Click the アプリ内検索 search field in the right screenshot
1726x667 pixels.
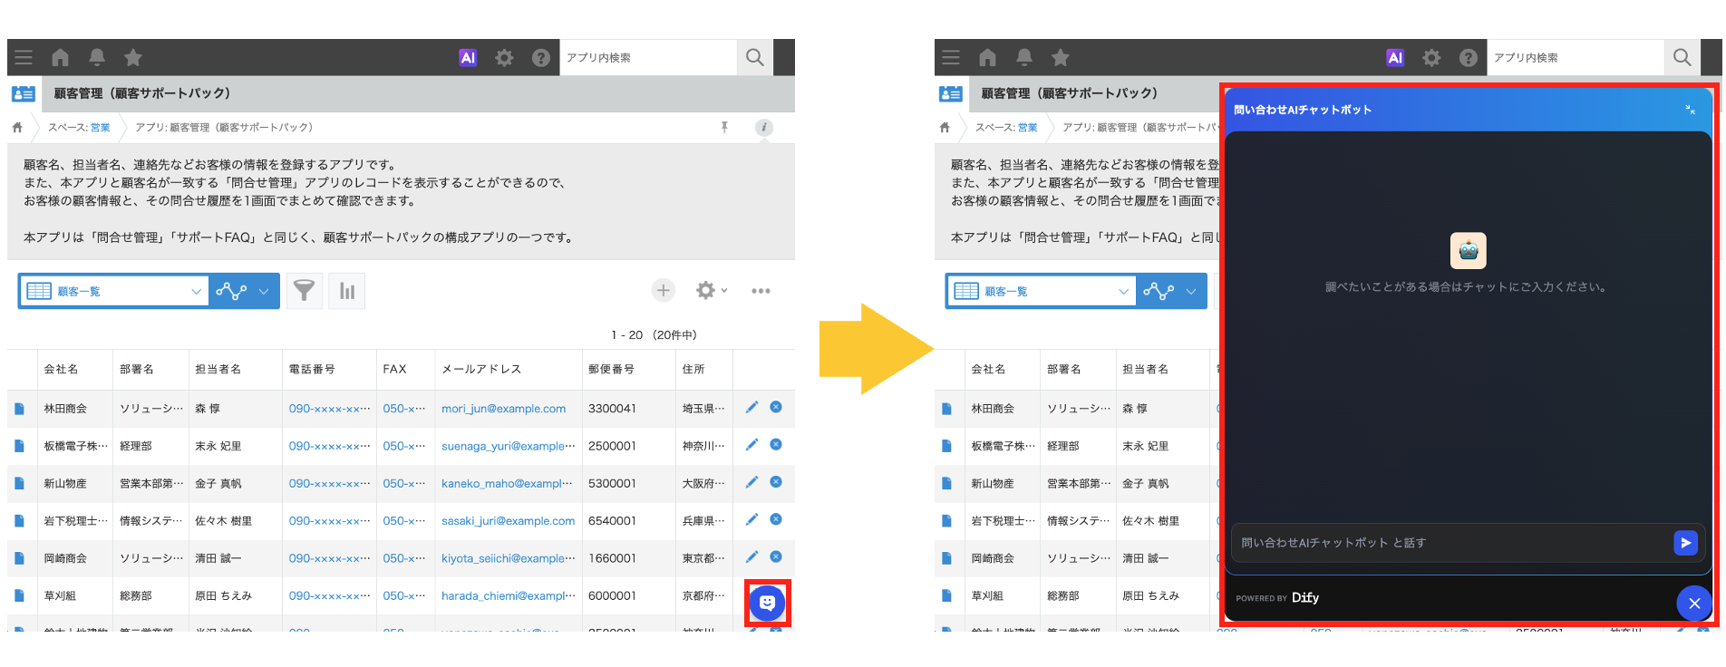coord(1576,57)
